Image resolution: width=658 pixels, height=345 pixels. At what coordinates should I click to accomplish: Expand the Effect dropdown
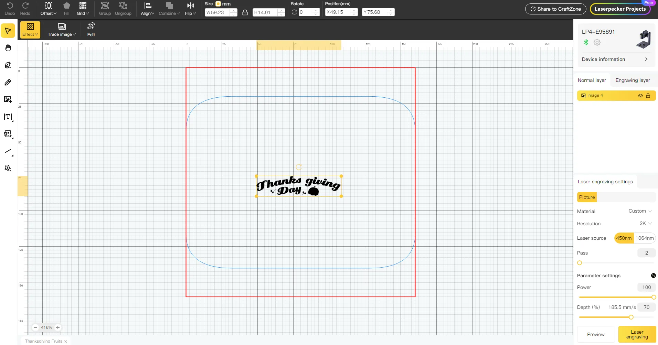point(30,30)
